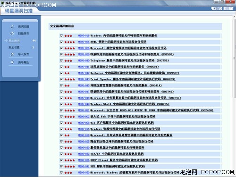This screenshot has height=177, width=236.
Task: Click the Rising logo at top right
Action: click(x=222, y=8)
